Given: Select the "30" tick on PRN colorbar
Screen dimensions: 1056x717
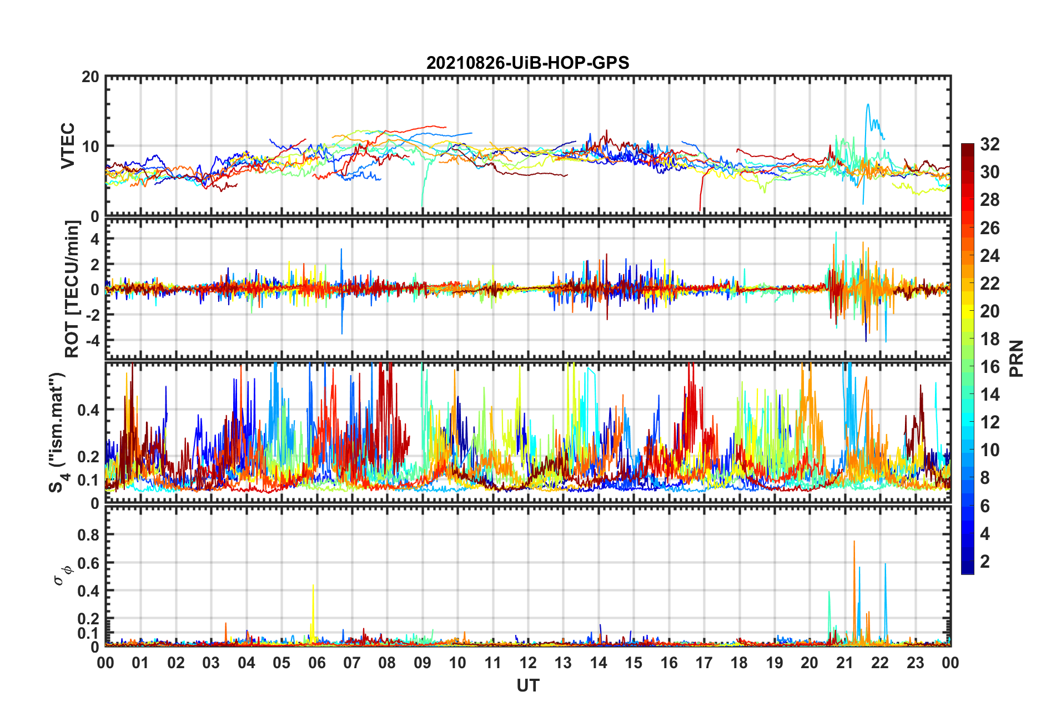Looking at the screenshot, I should [x=990, y=172].
